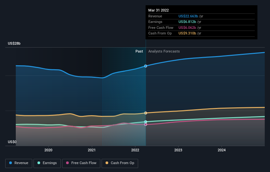Image resolution: width=270 pixels, height=172 pixels.
Task: Click the US$0 y-axis label
Action: click(x=12, y=142)
